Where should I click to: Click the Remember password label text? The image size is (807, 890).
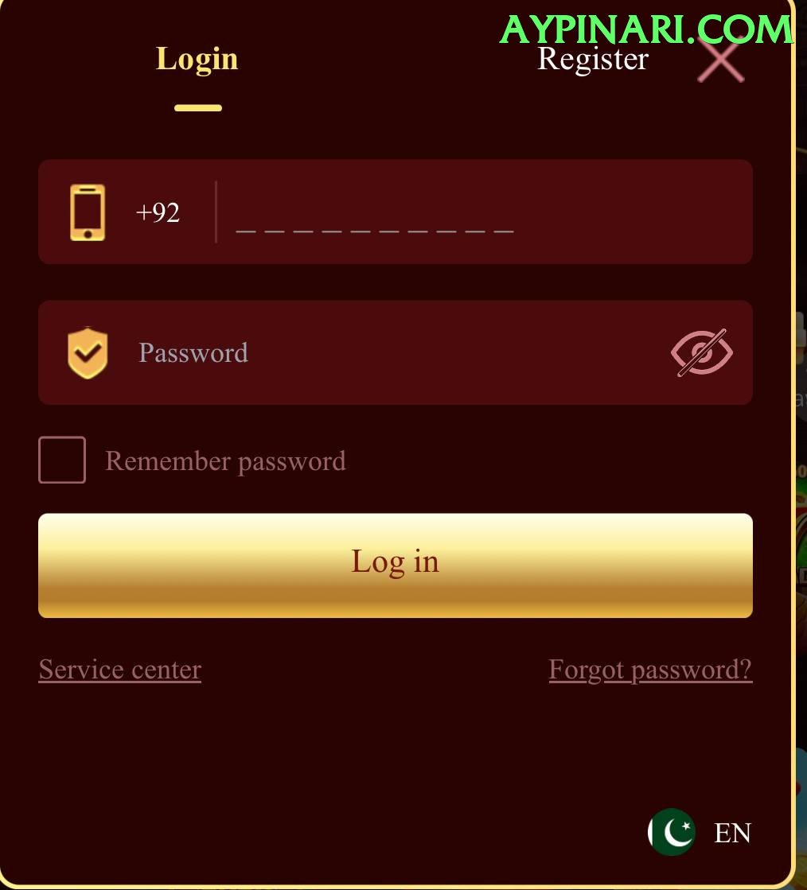click(x=225, y=461)
